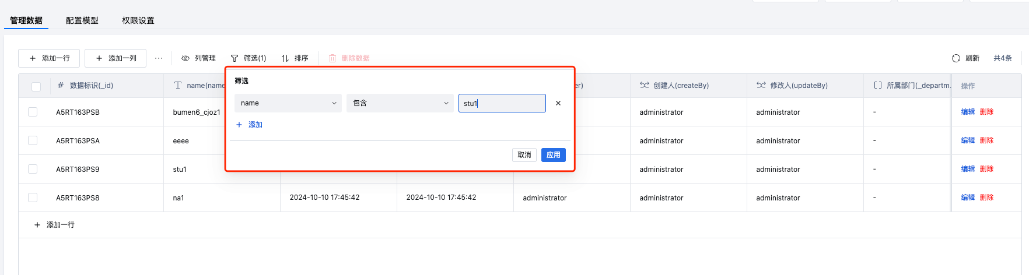1029x275 pixels.
Task: Select the checkbox for row A5RT163PS8
Action: pos(33,198)
